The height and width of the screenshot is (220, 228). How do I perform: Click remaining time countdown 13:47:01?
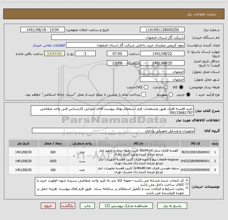pos(54,53)
